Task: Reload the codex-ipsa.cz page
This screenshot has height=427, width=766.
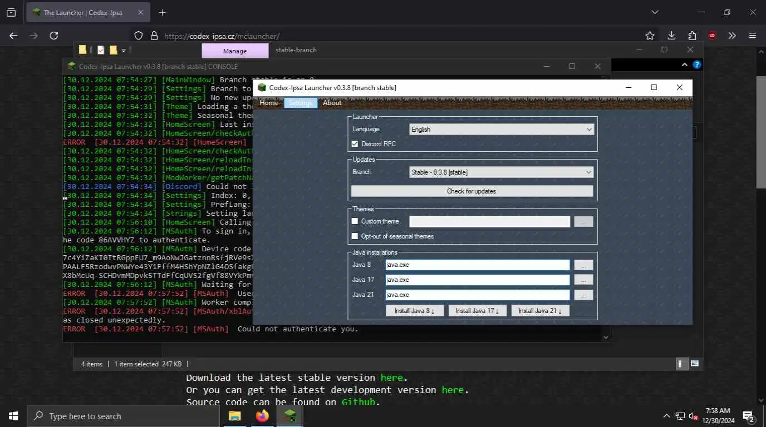Action: point(54,36)
